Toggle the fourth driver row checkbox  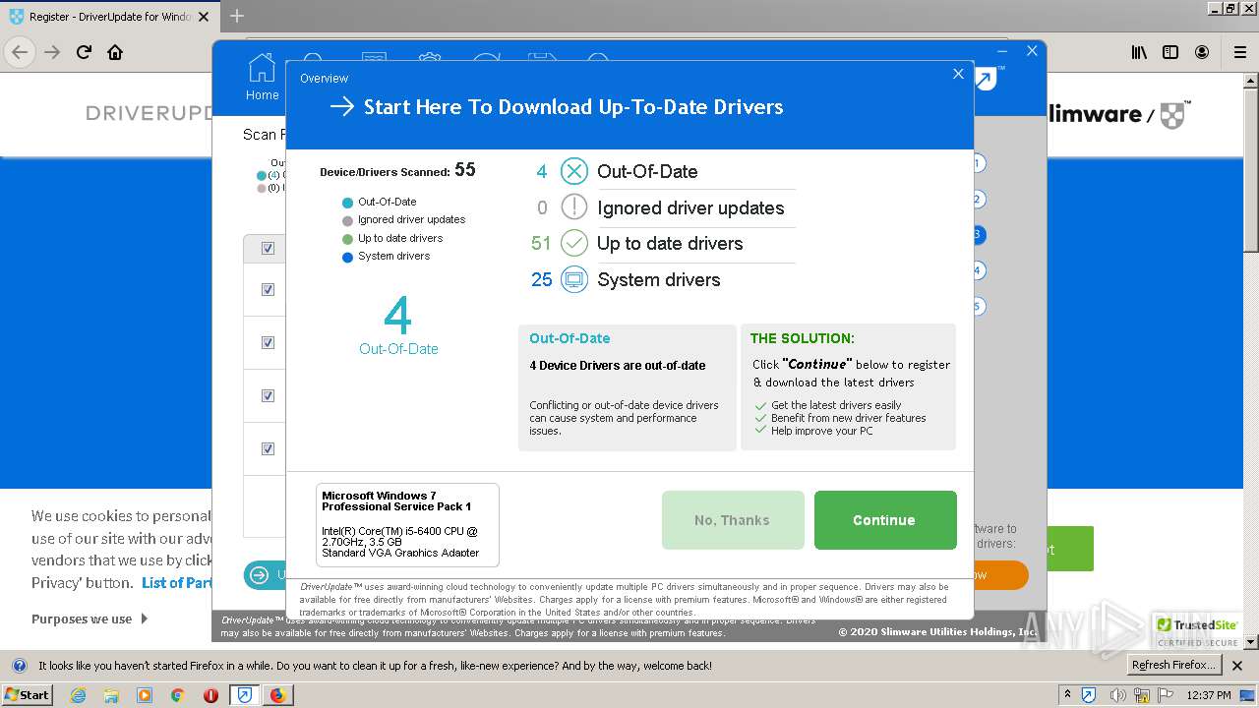click(268, 449)
